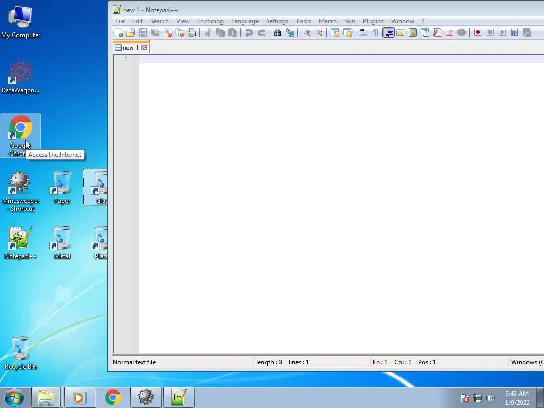Open the Run menu
544x408 pixels.
(350, 21)
